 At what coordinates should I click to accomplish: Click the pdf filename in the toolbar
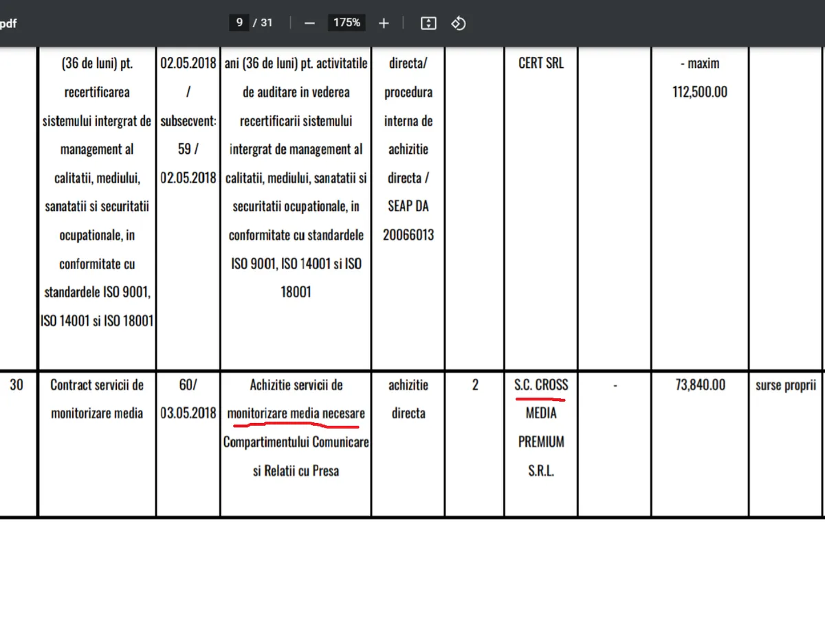pyautogui.click(x=8, y=23)
